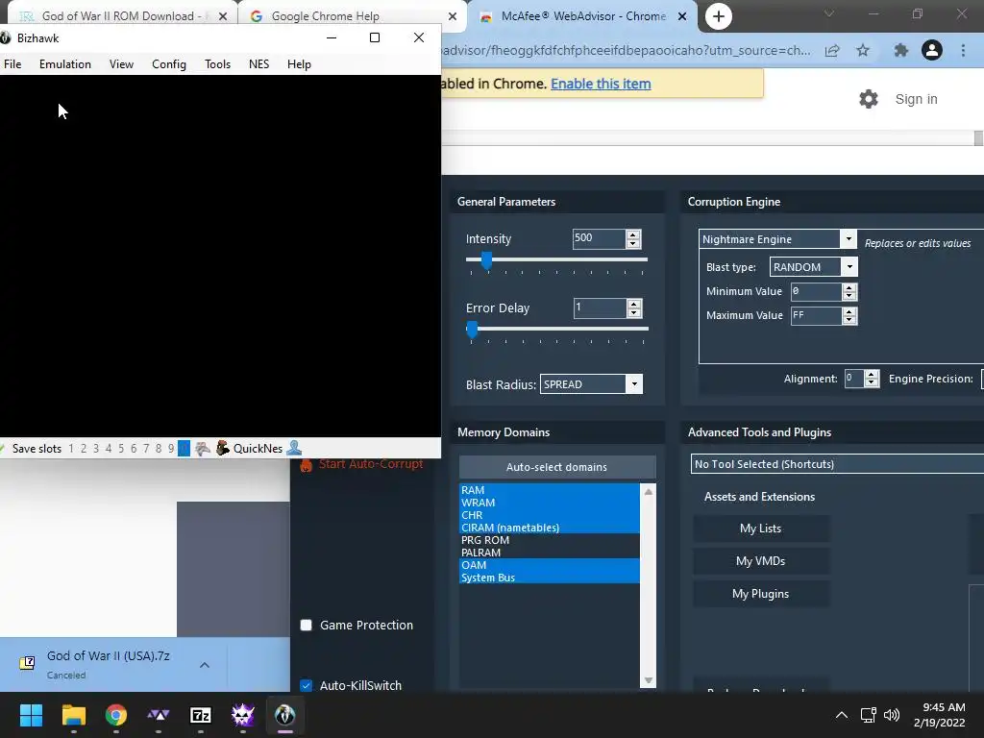Image resolution: width=984 pixels, height=738 pixels.
Task: Open File Explorer from the taskbar
Action: (x=73, y=715)
